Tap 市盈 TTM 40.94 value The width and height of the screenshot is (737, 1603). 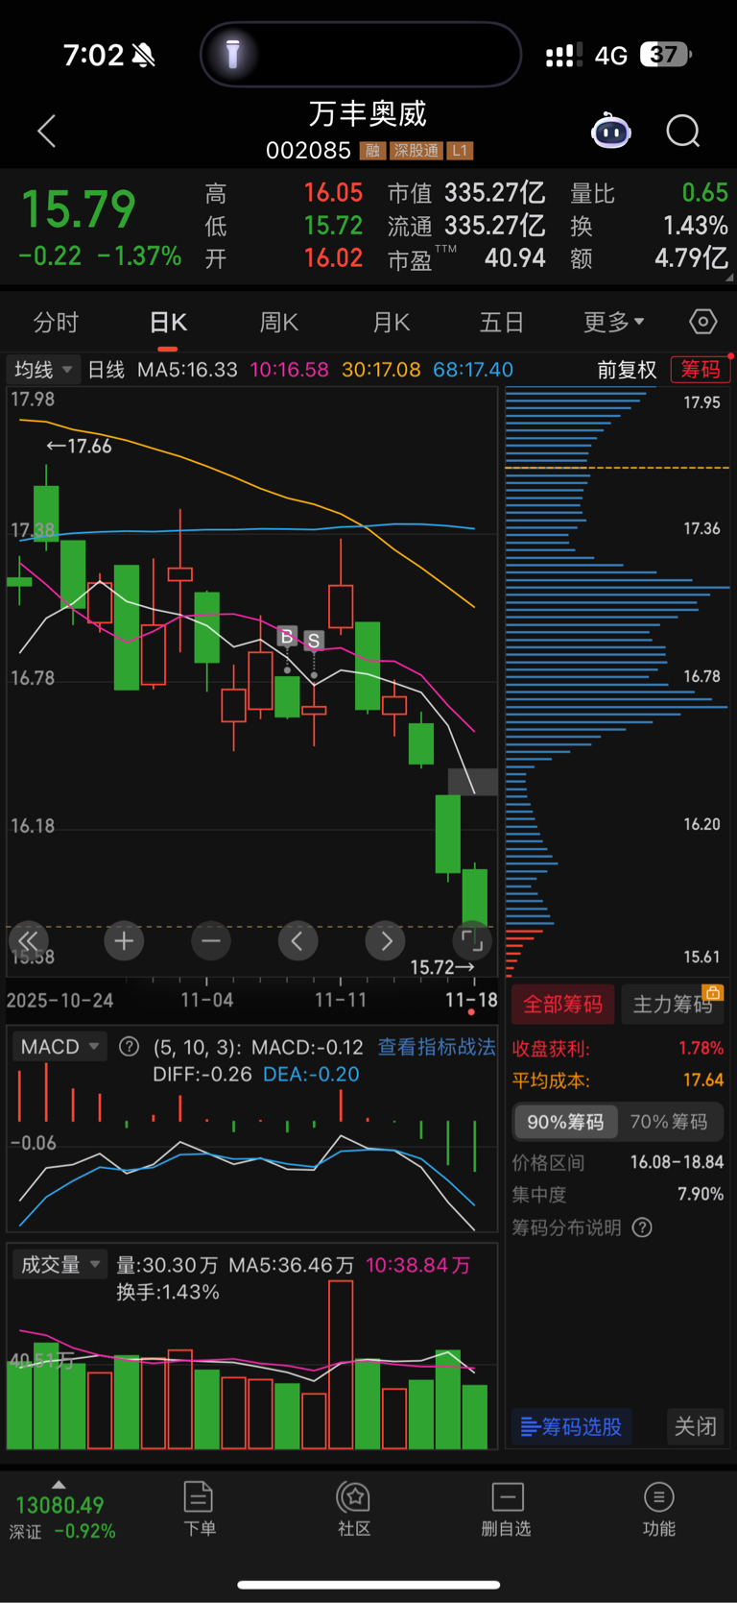pyautogui.click(x=515, y=257)
